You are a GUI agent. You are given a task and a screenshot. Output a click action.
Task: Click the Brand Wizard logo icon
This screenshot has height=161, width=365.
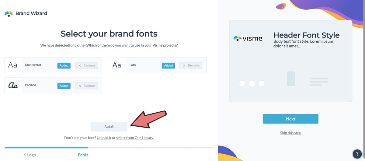(9, 14)
